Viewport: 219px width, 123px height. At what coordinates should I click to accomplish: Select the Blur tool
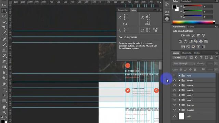(x=4, y=72)
